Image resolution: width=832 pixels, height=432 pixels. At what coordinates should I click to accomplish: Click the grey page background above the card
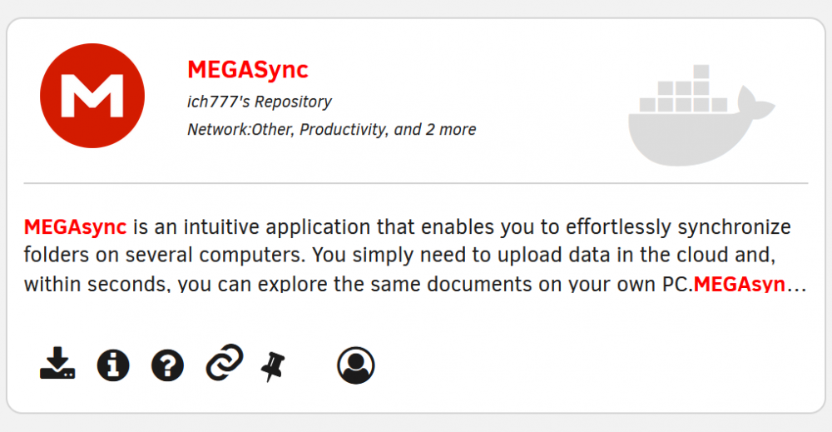[416, 7]
